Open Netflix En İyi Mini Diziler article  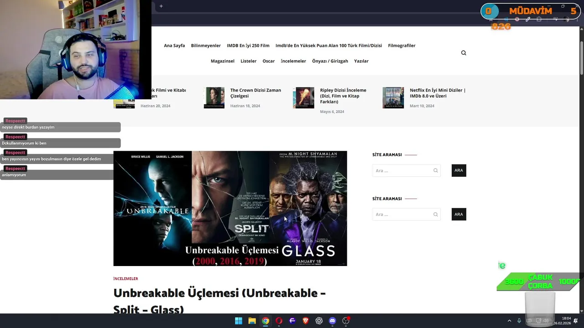point(438,93)
